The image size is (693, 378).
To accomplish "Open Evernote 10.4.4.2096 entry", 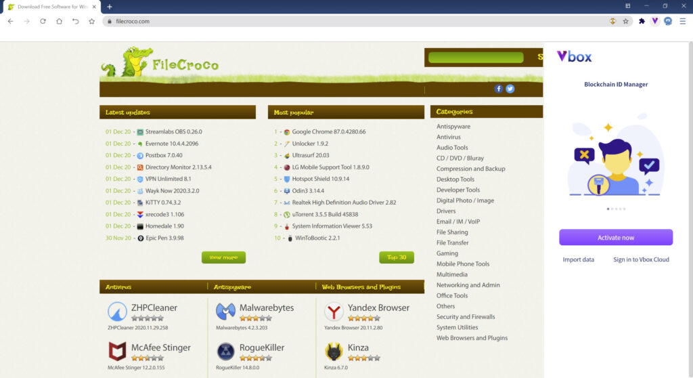I will [171, 144].
